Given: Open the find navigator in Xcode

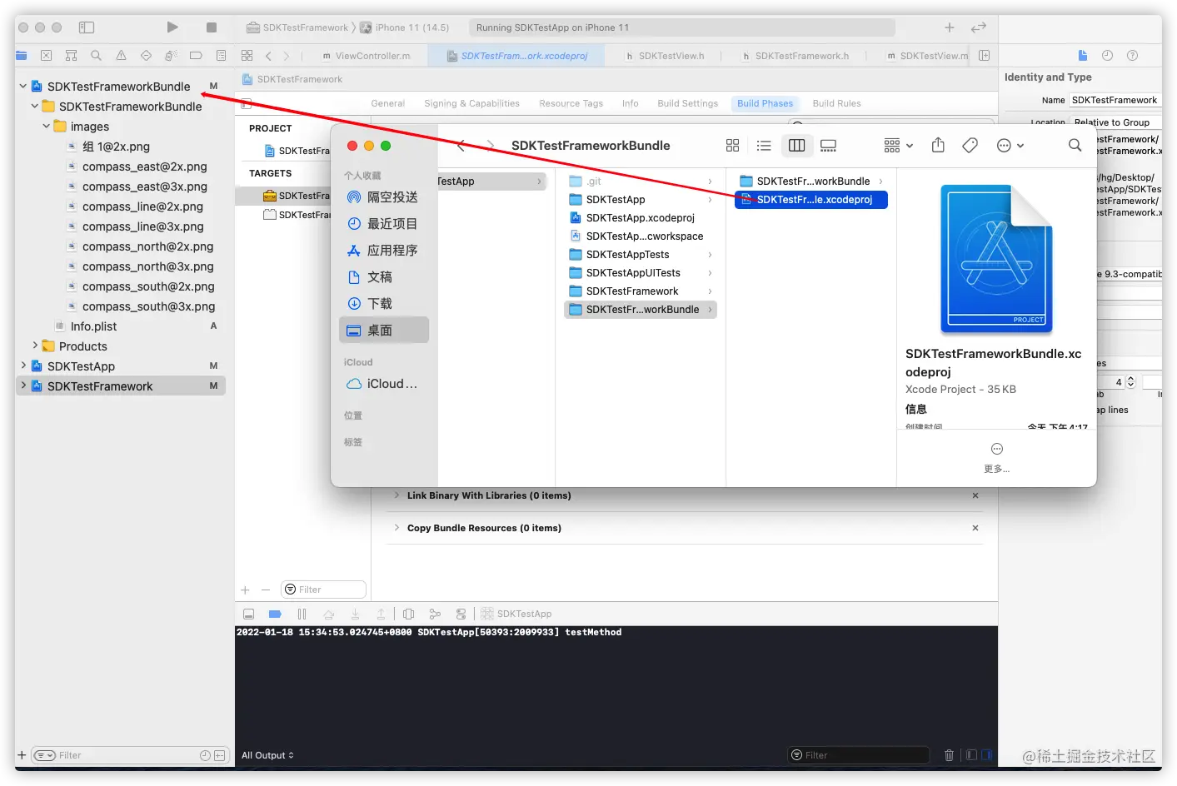Looking at the screenshot, I should [x=97, y=56].
